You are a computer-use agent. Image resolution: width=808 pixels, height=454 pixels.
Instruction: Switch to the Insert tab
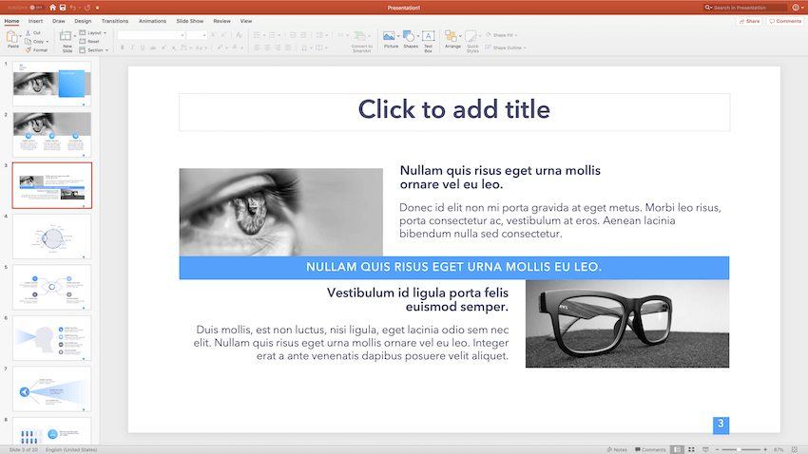35,21
